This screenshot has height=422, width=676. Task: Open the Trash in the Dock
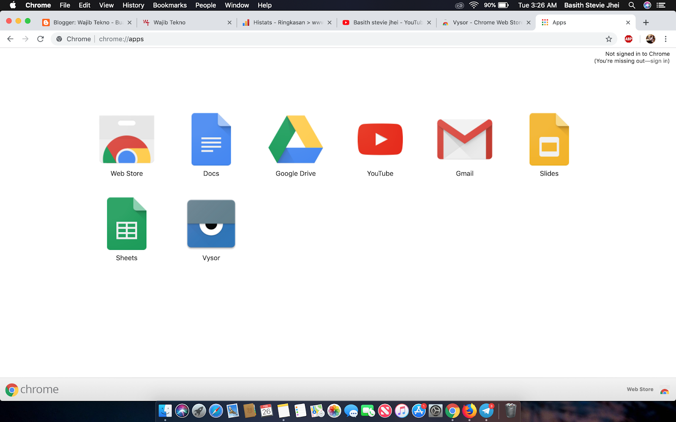click(511, 411)
